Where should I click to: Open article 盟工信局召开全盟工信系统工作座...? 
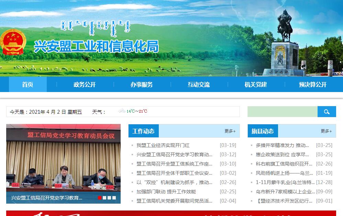pyautogui.click(x=174, y=164)
